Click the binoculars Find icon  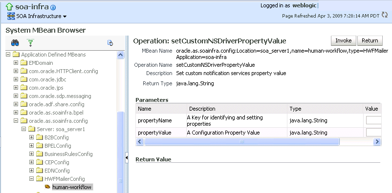pyautogui.click(x=15, y=43)
